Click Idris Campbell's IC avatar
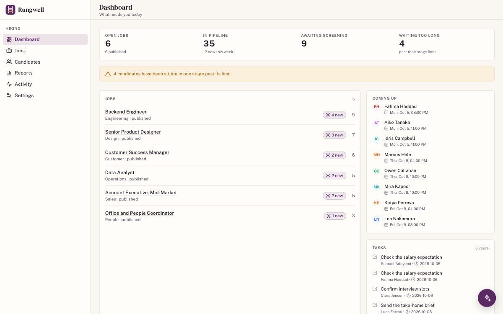This screenshot has width=503, height=314. coord(376,139)
